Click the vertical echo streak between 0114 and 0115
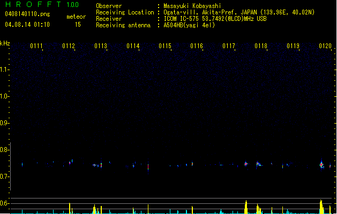The image size is (337, 214). 148,166
